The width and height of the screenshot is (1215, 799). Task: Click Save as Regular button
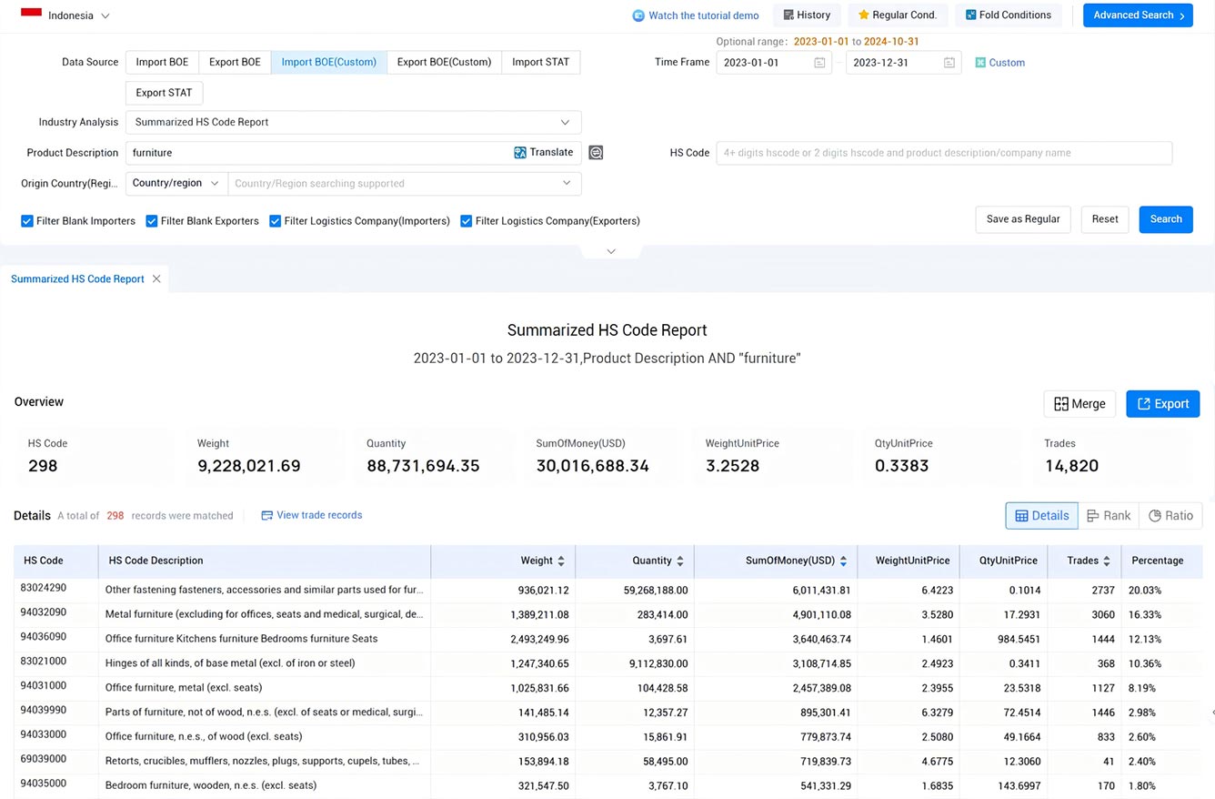1023,219
